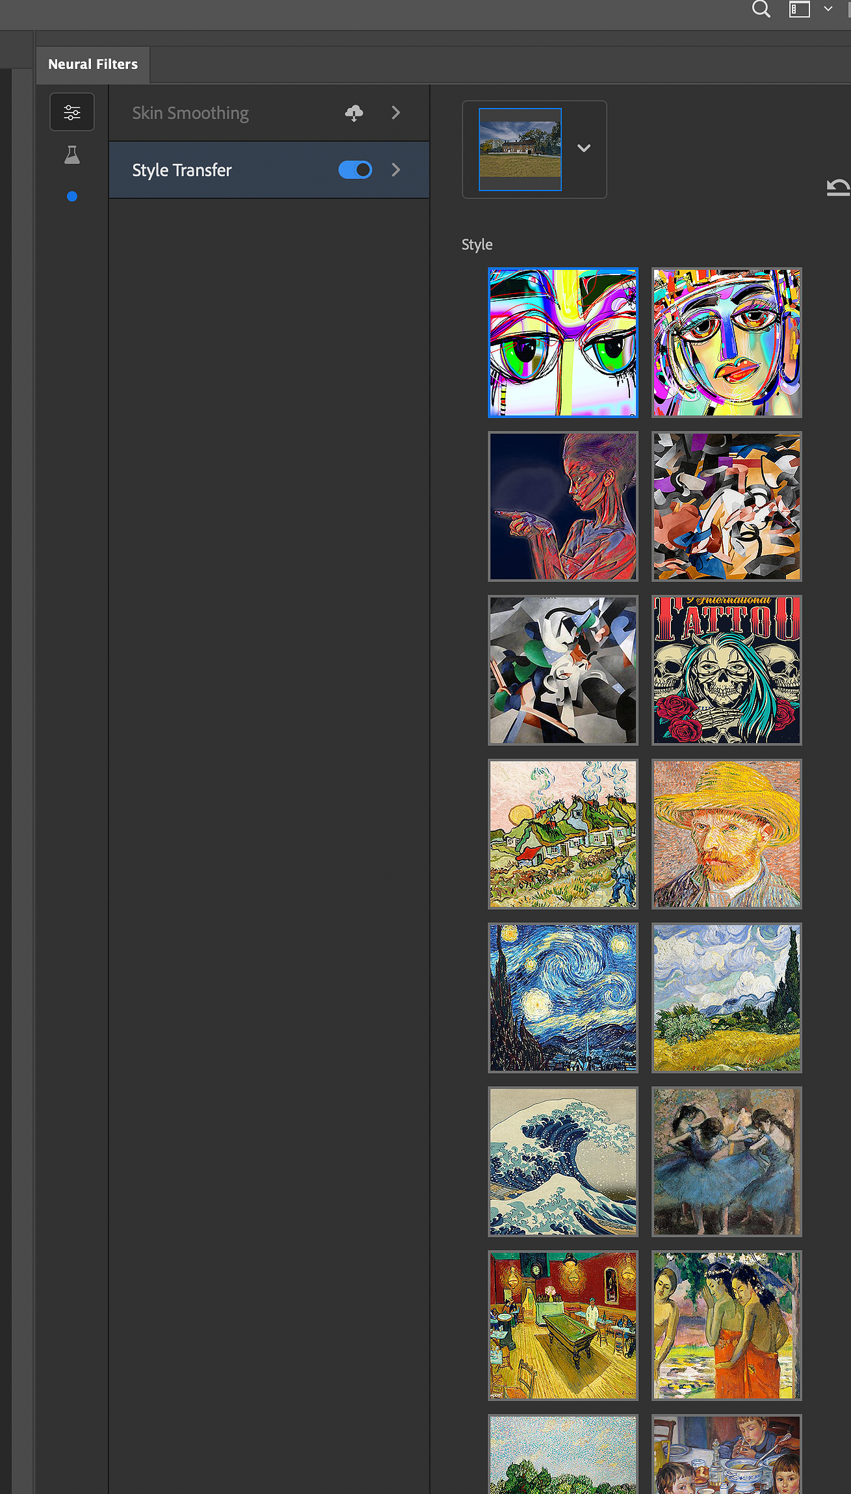The height and width of the screenshot is (1494, 851).
Task: Click the blue dot filter indicator
Action: 72,196
